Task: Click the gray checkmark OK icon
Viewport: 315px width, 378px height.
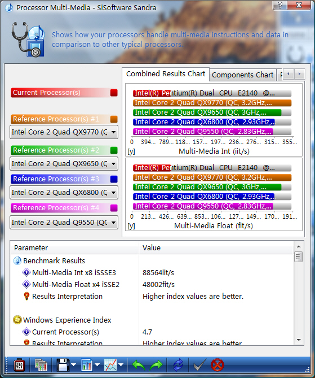Action: [x=200, y=365]
